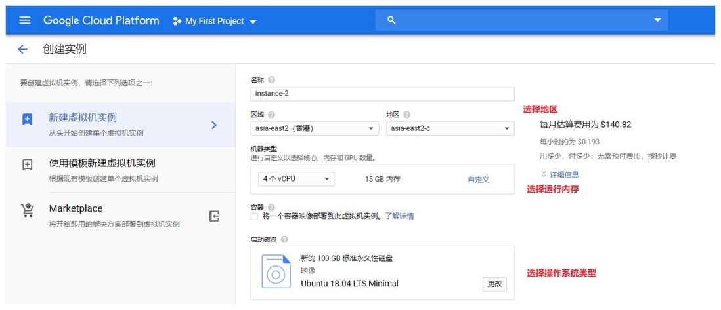
Task: Click the project hexagon dots icon
Action: (x=177, y=21)
